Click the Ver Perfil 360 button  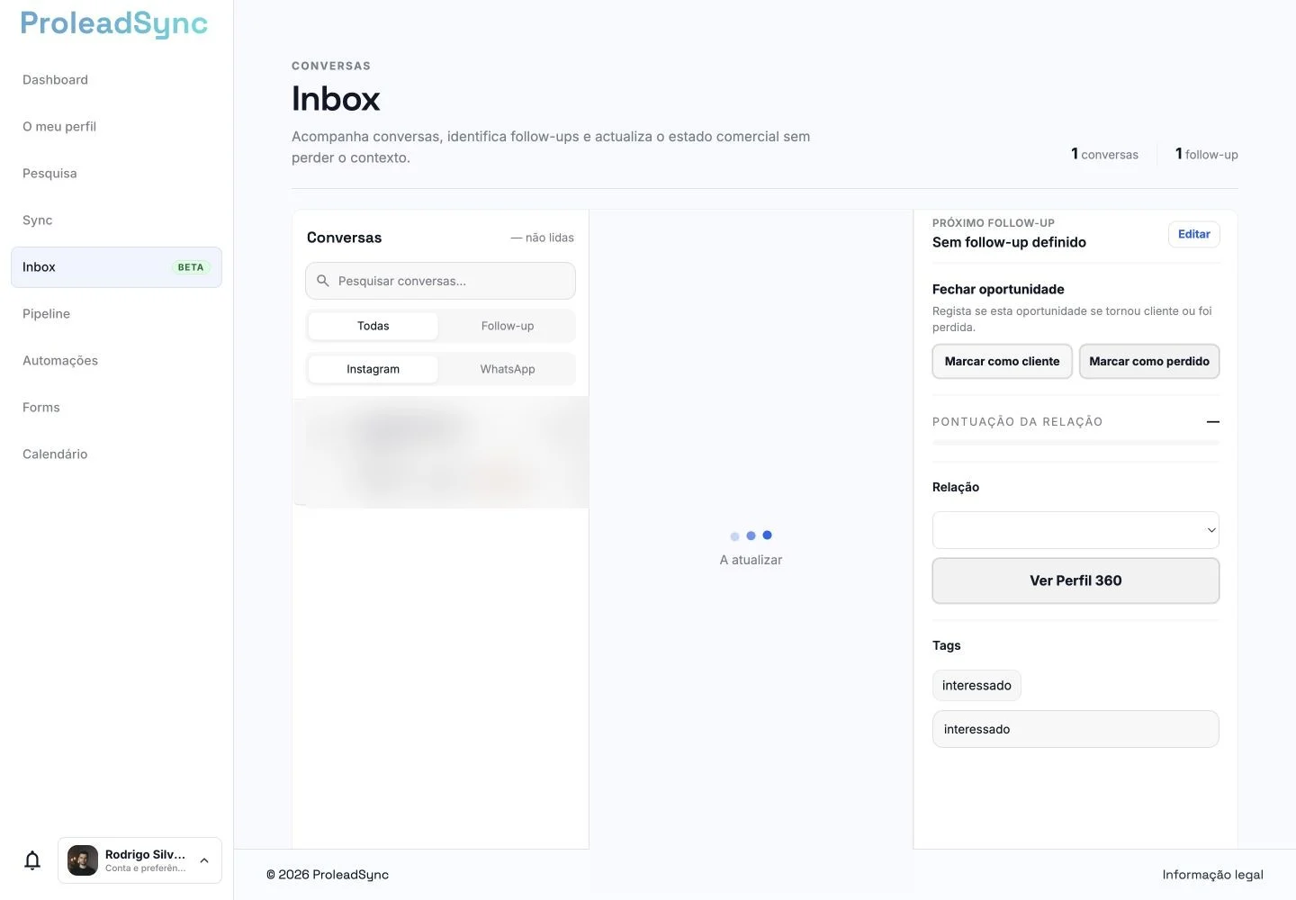tap(1076, 580)
